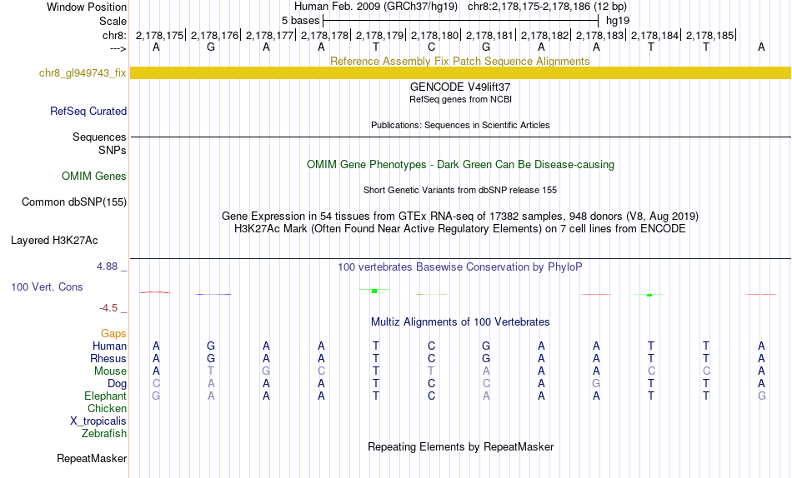The height and width of the screenshot is (478, 792).
Task: Click the -4.5 conservation scale value
Action: point(108,308)
